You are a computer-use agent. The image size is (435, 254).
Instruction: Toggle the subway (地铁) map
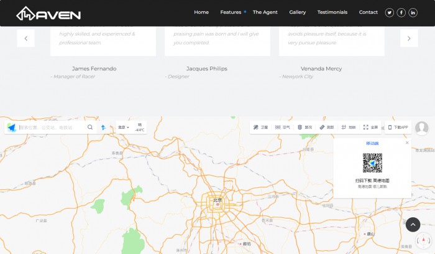coord(349,127)
